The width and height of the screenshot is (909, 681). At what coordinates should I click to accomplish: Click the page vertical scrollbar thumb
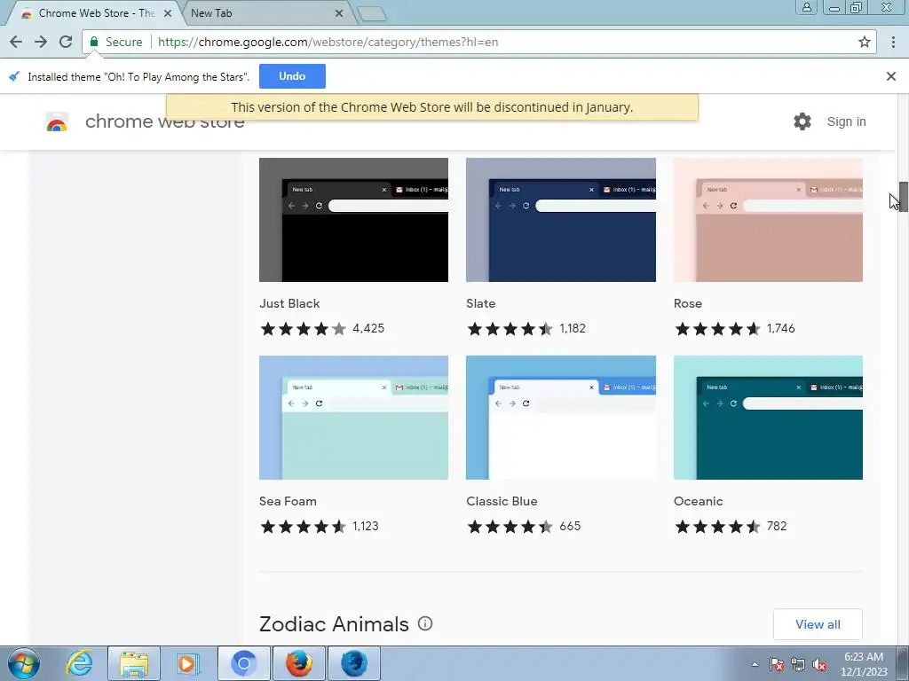coord(903,197)
